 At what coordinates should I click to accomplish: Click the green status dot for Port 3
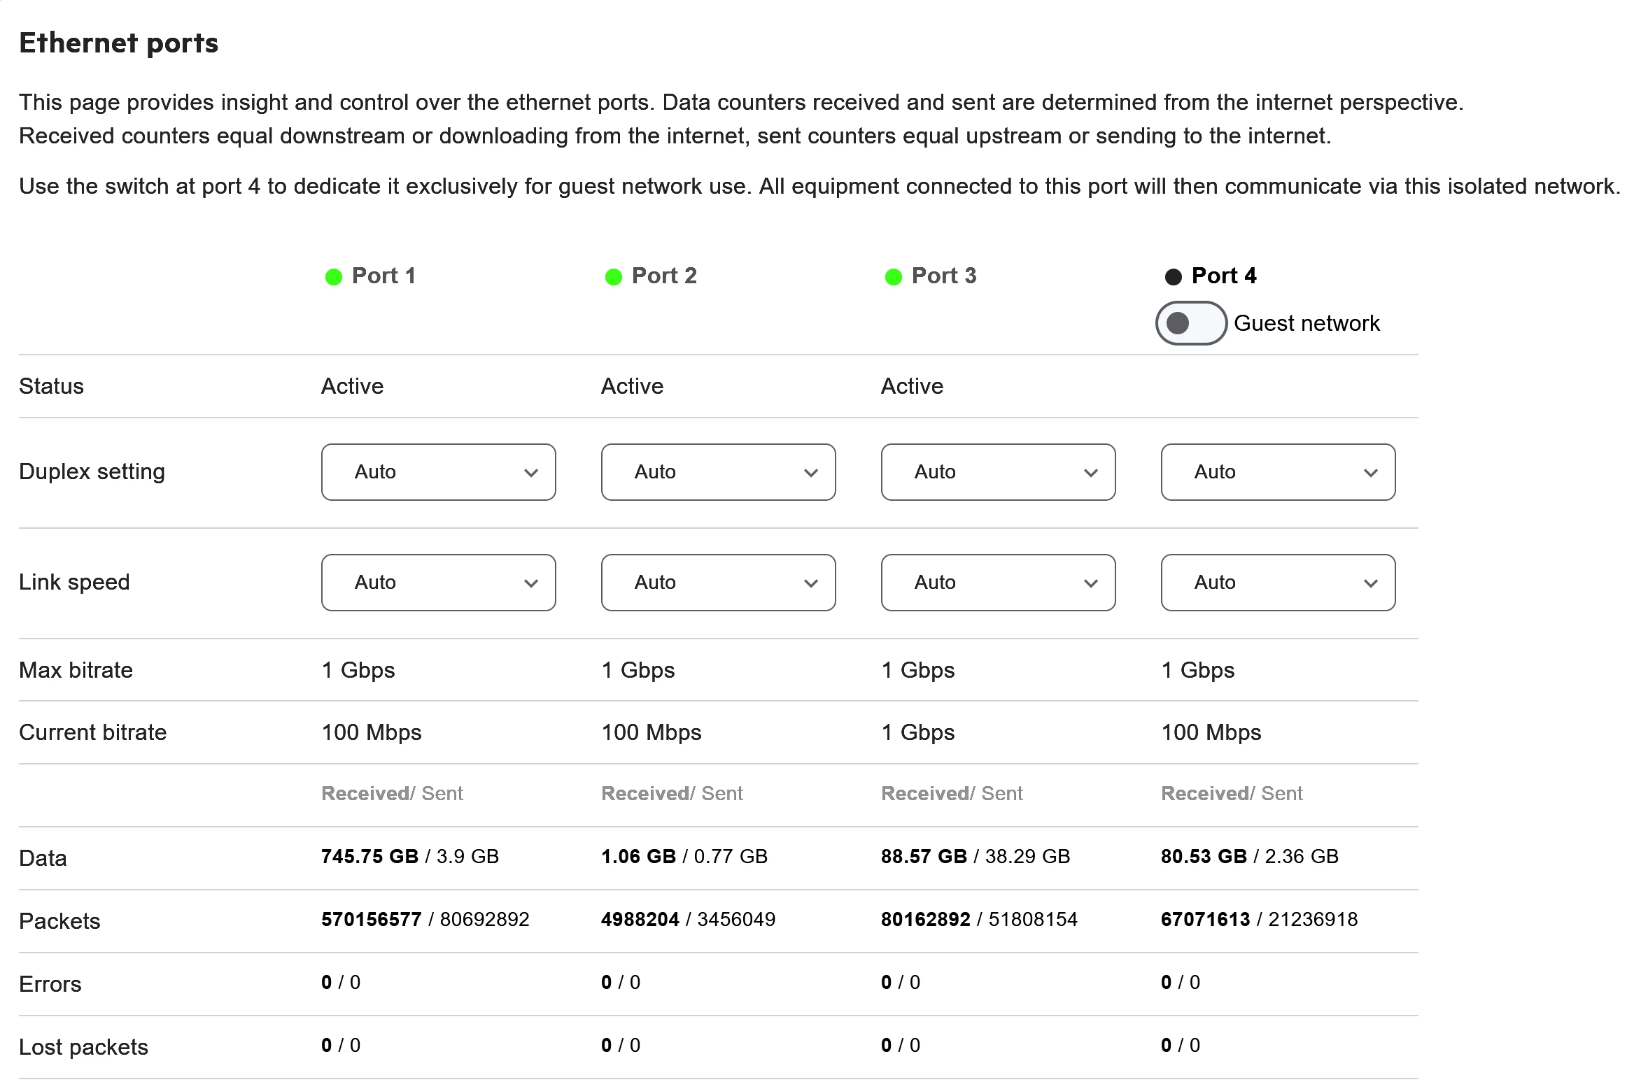(x=894, y=277)
